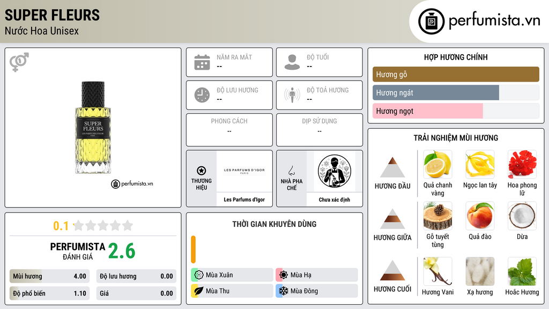Click the Super Fleurs bottle product image
The image size is (549, 309).
tap(93, 128)
